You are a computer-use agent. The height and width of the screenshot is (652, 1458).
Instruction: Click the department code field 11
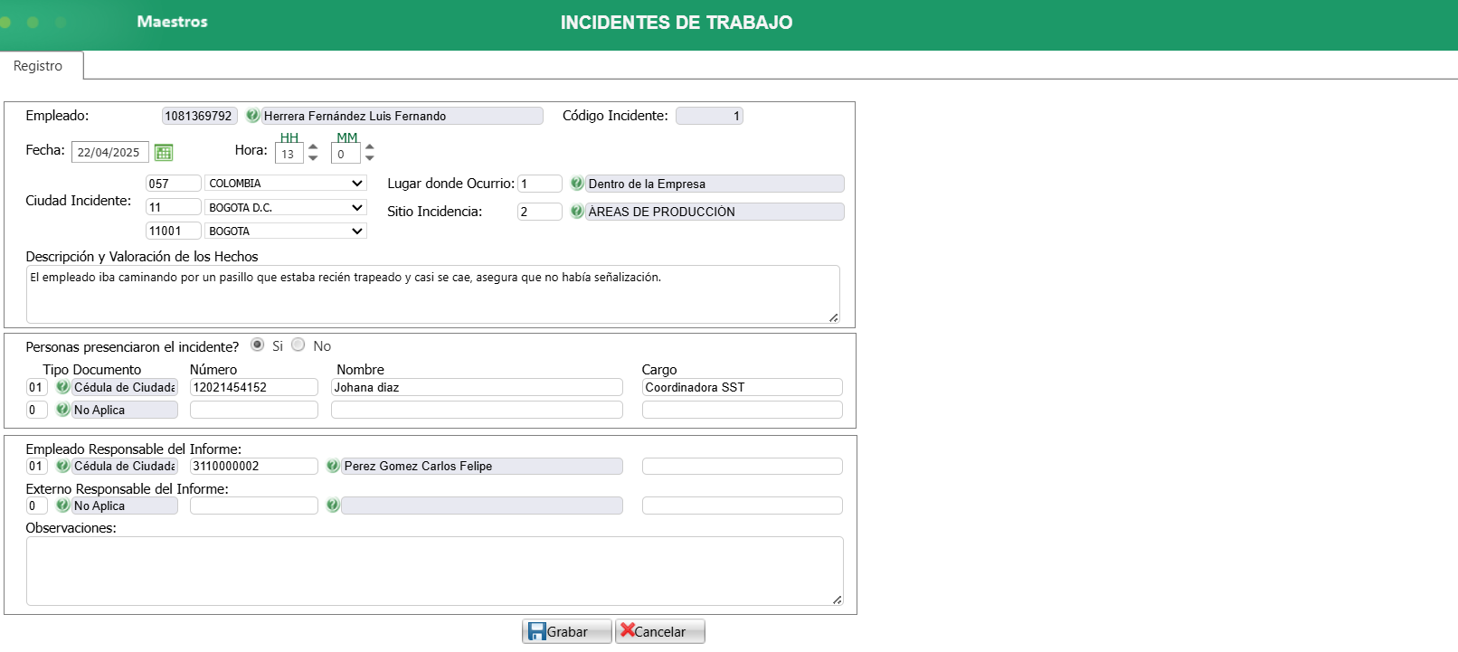point(174,207)
